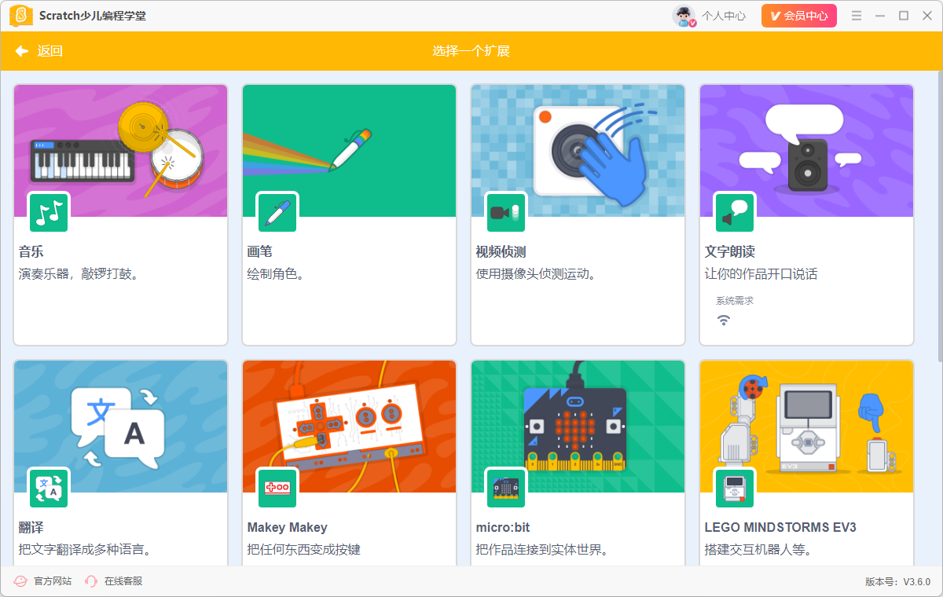Click the Translate extension small icon

49,488
